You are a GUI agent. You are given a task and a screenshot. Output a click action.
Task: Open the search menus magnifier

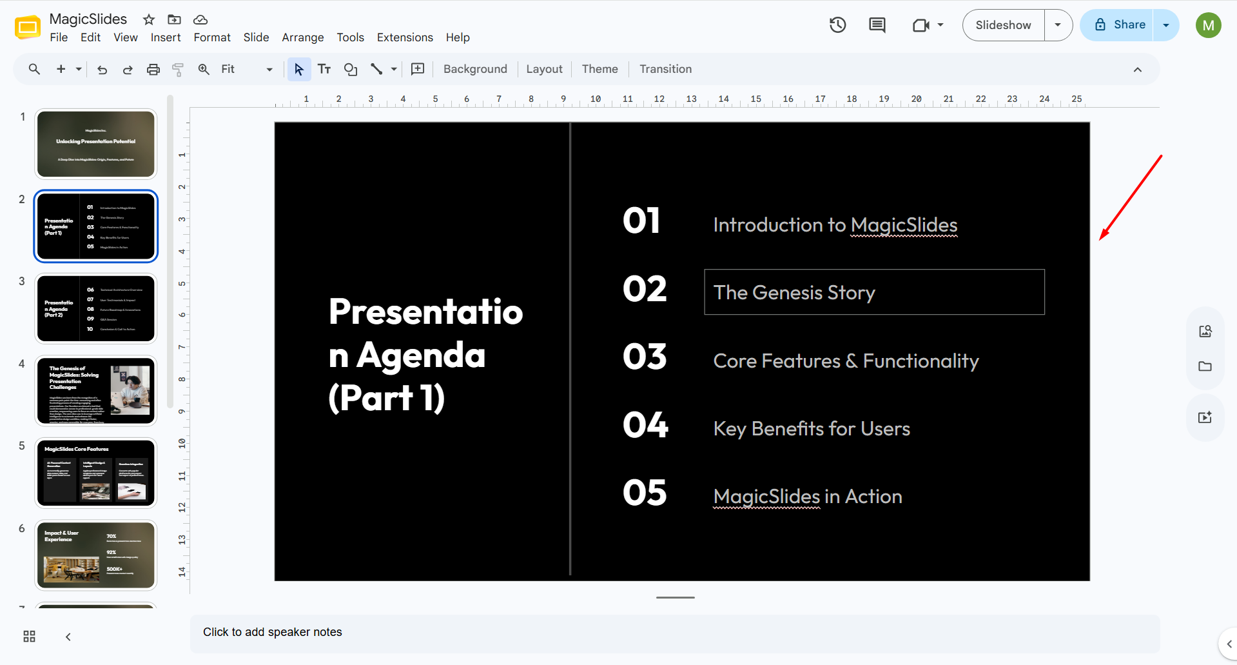pos(35,69)
